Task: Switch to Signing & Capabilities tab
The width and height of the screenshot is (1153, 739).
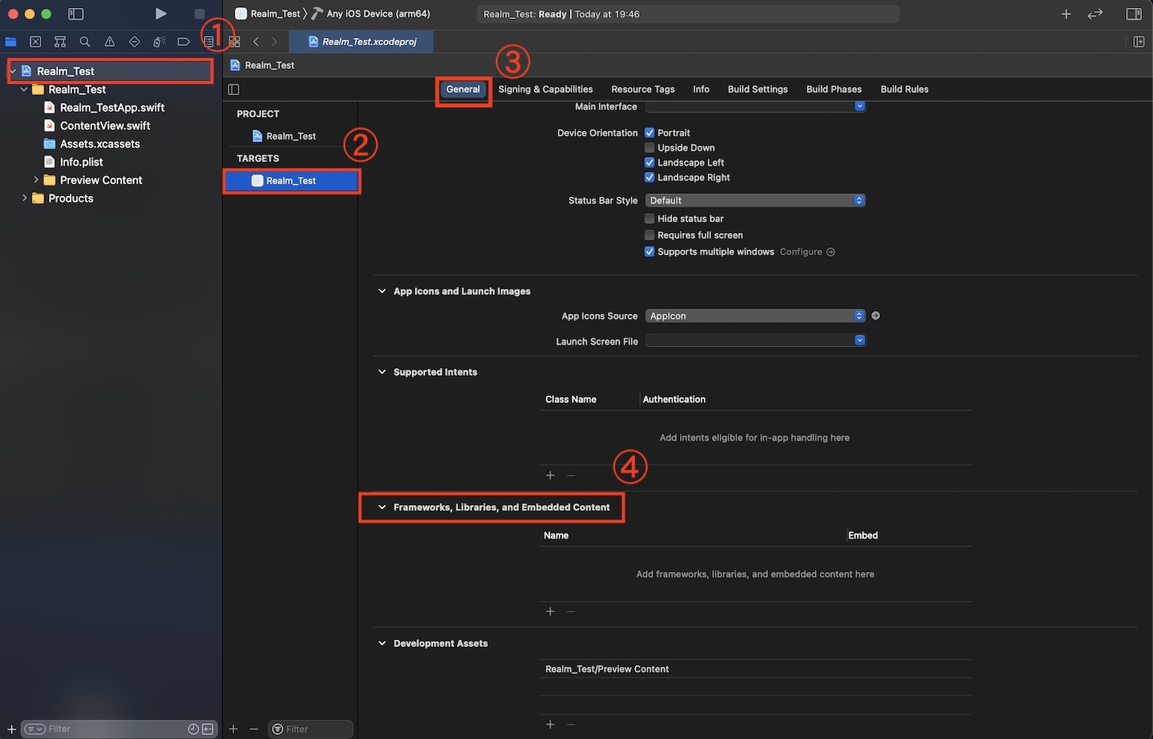Action: click(546, 90)
